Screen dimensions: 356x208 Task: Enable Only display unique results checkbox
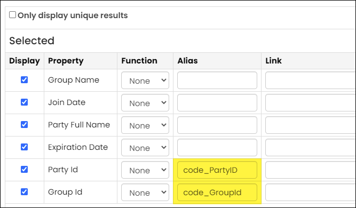click(12, 15)
